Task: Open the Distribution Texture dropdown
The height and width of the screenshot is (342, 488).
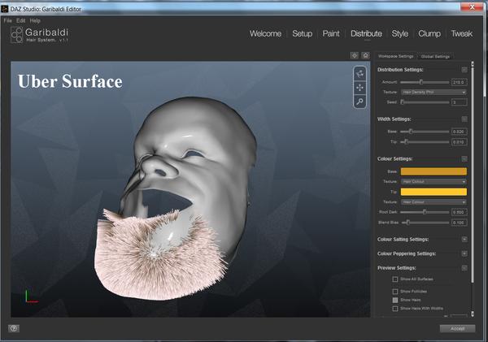Action: click(x=434, y=92)
